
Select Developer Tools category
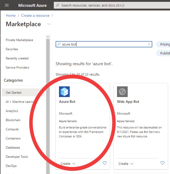coord(17,157)
